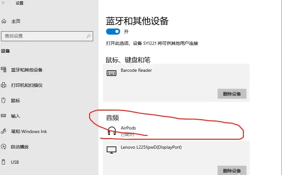Click the magnifier icon in the search box
Viewport: 282px width, 175px height.
(x=88, y=36)
